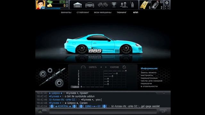Select the КПП tab
The image size is (205, 115).
(135, 12)
